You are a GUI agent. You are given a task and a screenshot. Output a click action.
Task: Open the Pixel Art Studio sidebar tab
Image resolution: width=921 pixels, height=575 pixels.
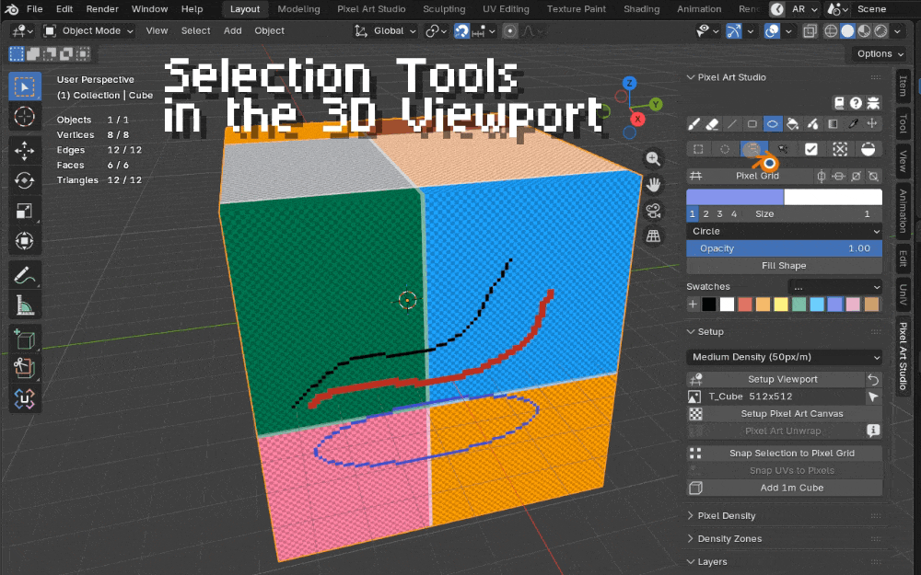click(904, 355)
